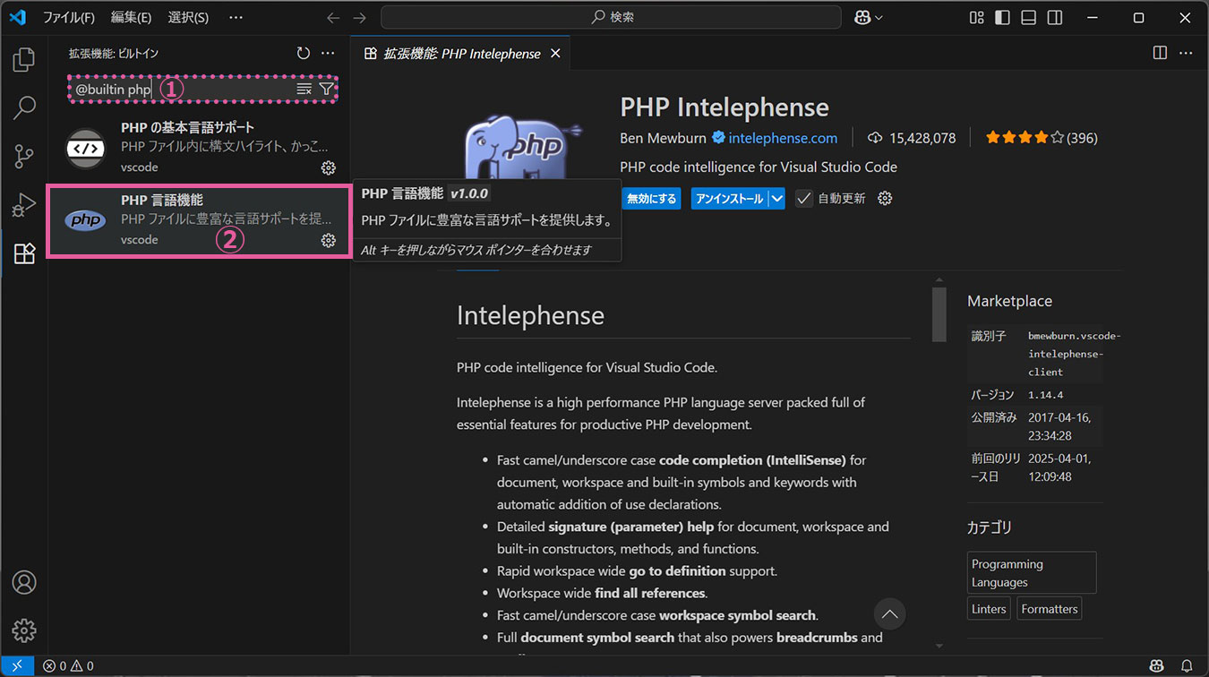Toggle the secondary side bar
This screenshot has width=1209, height=677.
1055,17
